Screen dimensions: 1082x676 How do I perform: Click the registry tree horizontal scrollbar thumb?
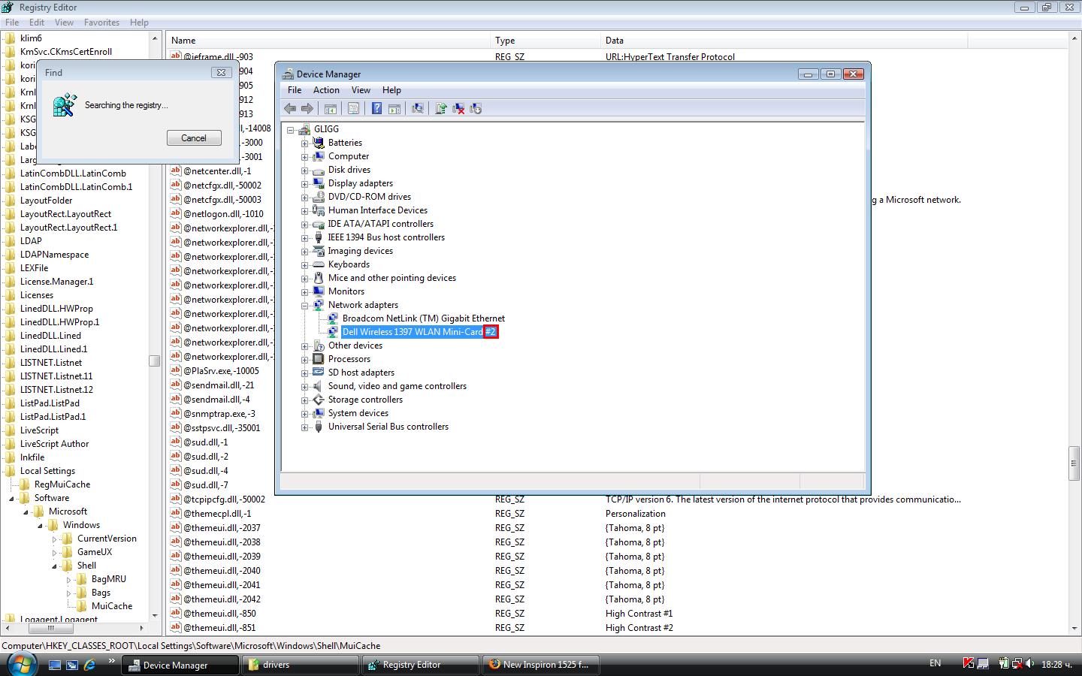point(51,628)
